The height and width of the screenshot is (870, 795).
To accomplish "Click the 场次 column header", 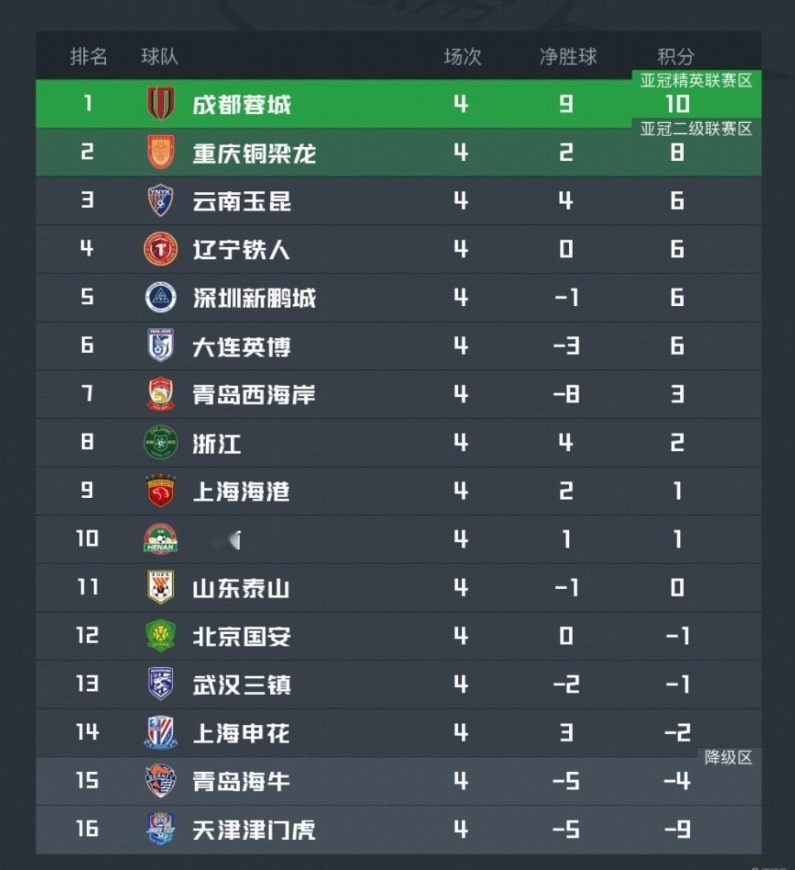I will (x=462, y=57).
